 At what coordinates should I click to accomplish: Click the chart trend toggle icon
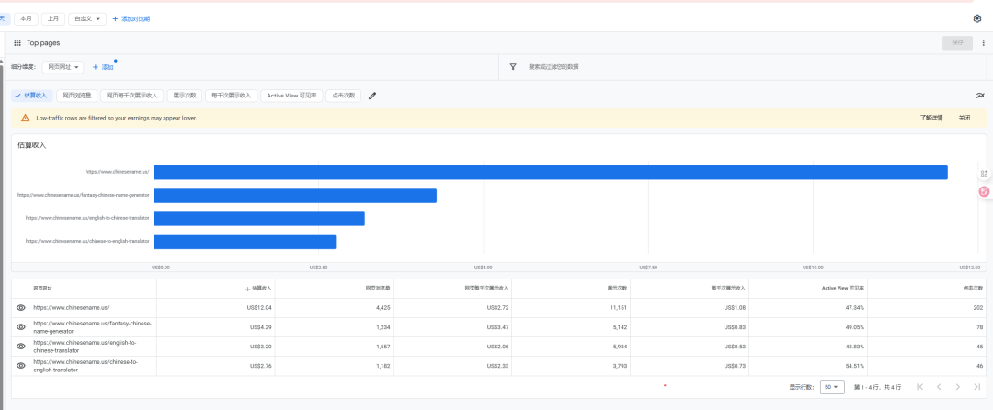pos(979,96)
